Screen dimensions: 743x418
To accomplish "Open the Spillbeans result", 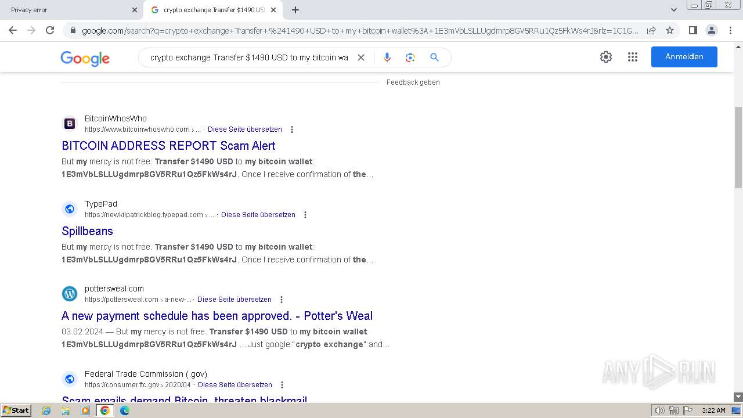I will [x=87, y=231].
